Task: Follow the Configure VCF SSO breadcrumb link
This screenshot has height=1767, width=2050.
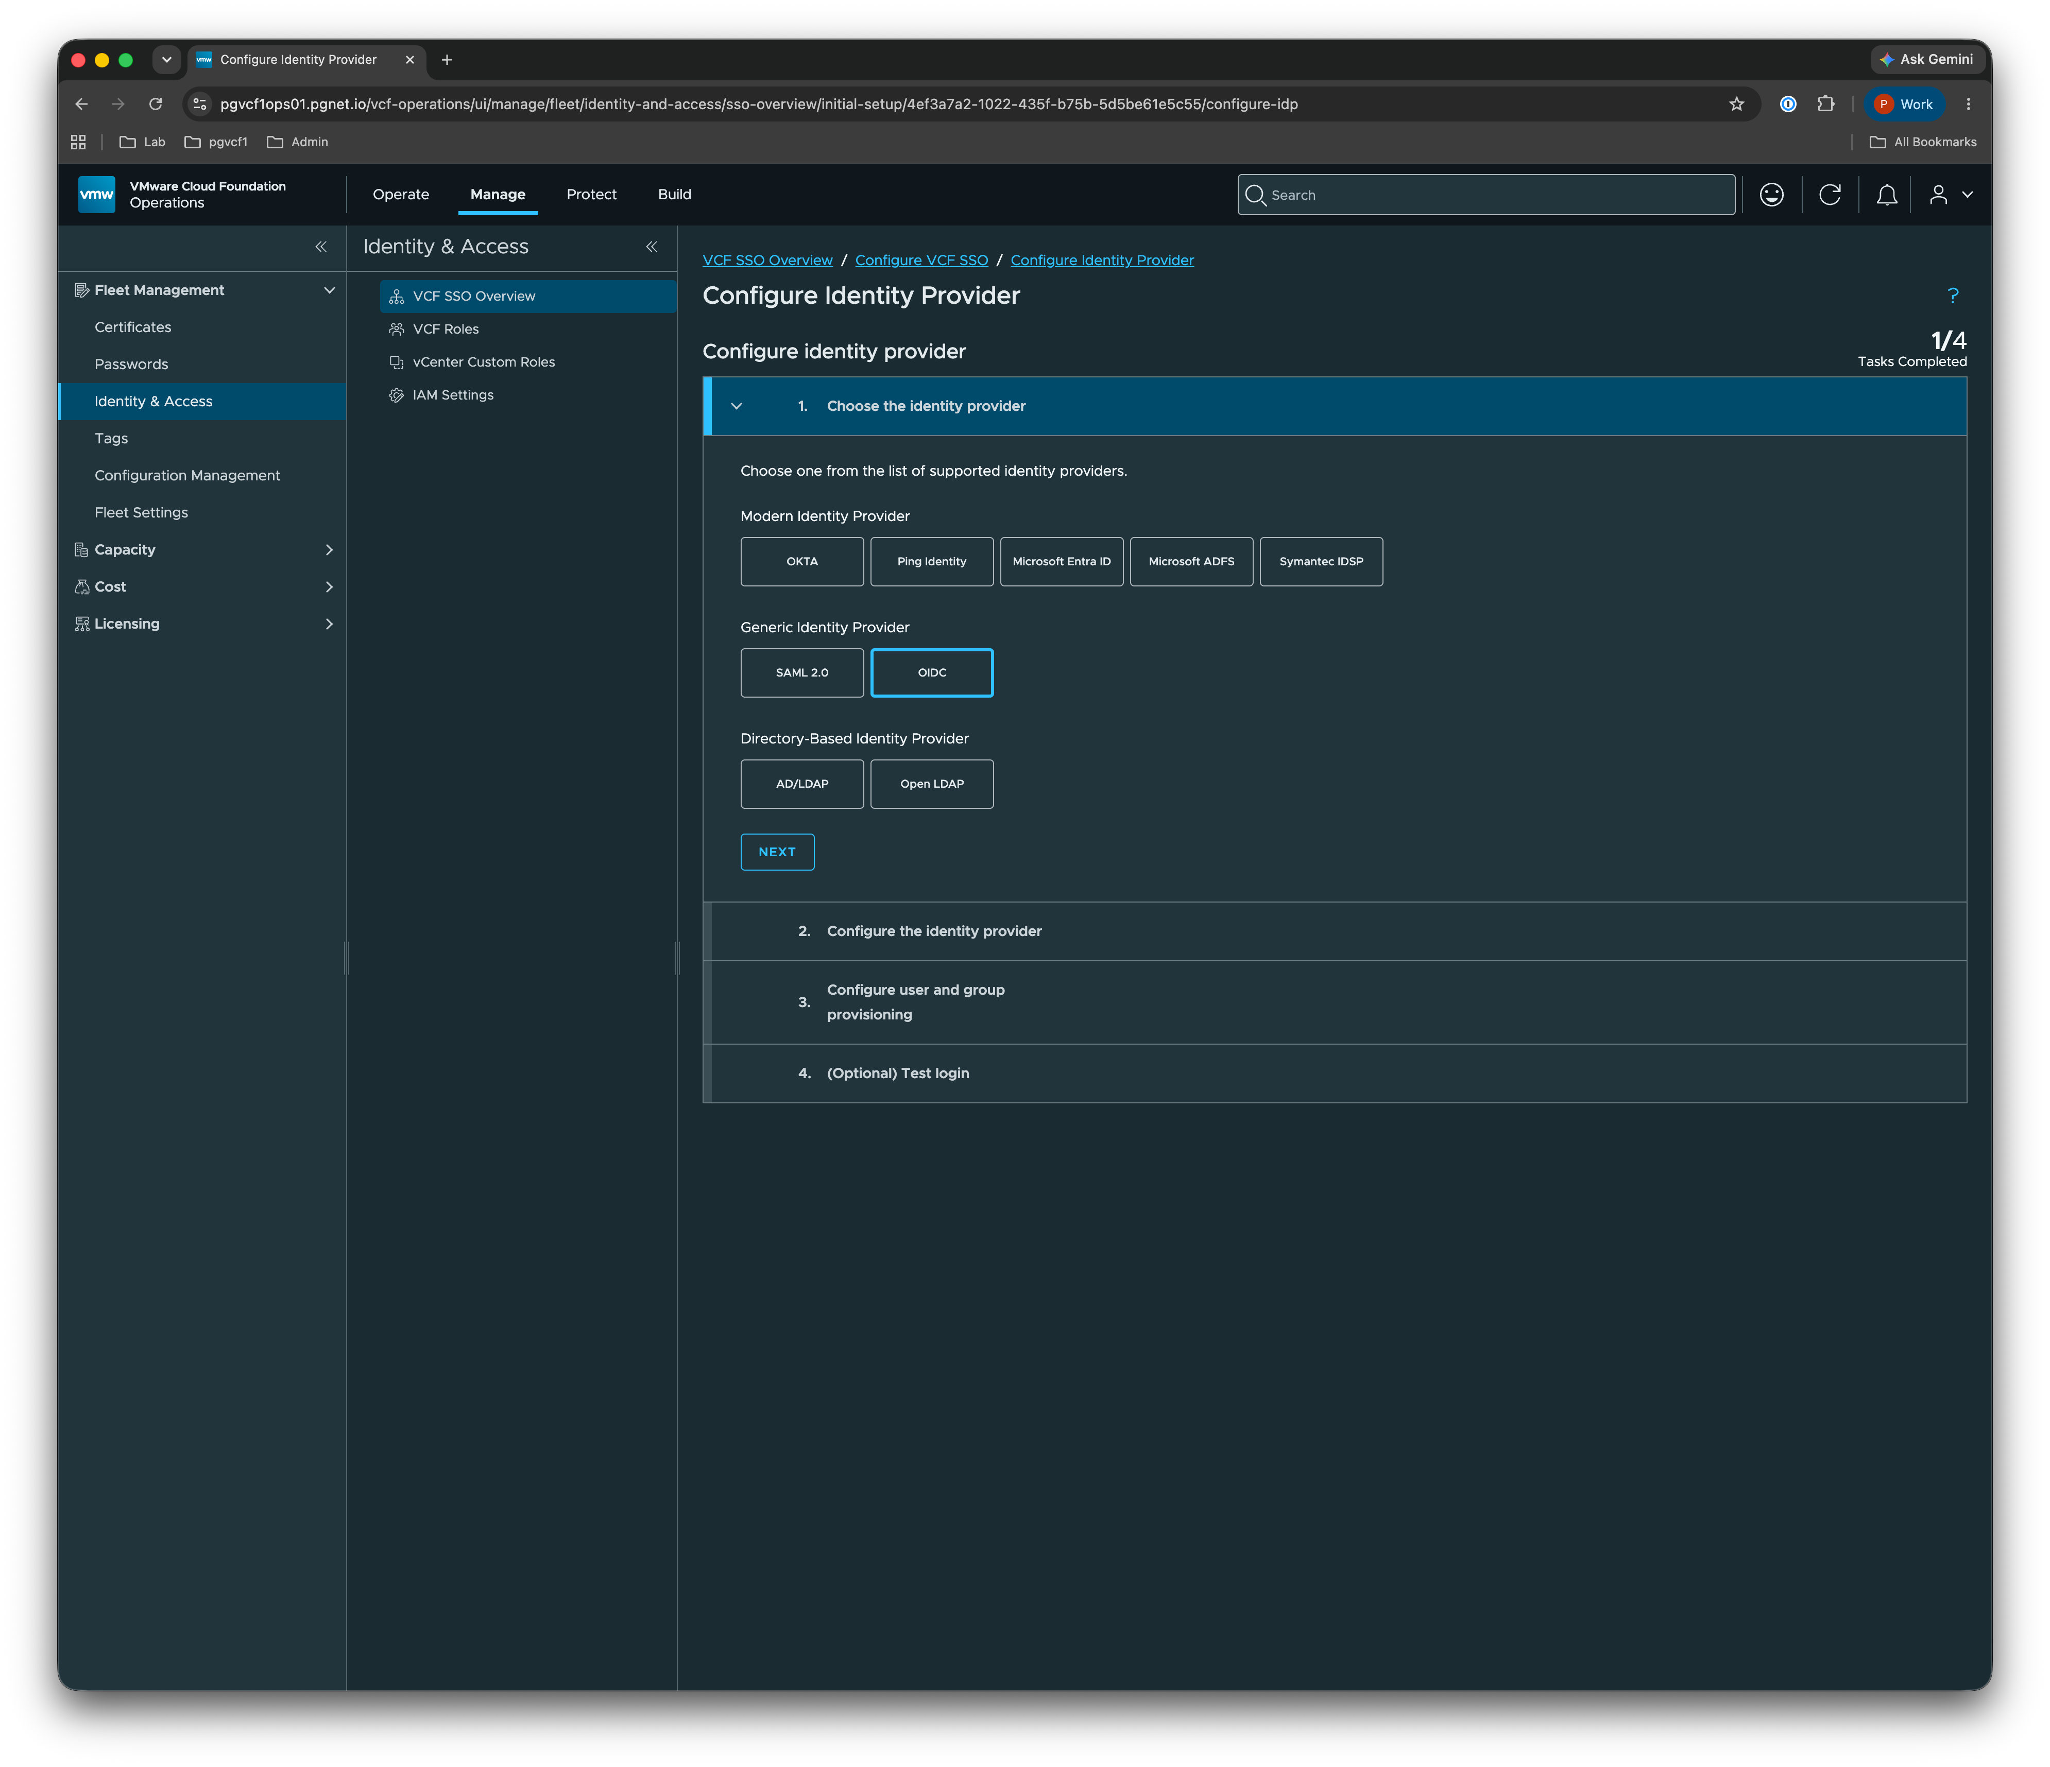Action: point(921,260)
